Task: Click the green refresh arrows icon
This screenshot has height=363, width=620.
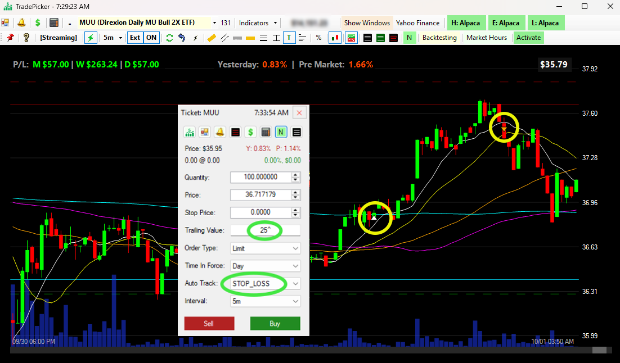Action: tap(170, 38)
